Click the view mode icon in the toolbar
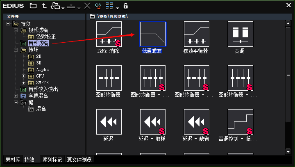The image size is (295, 167). pyautogui.click(x=109, y=6)
